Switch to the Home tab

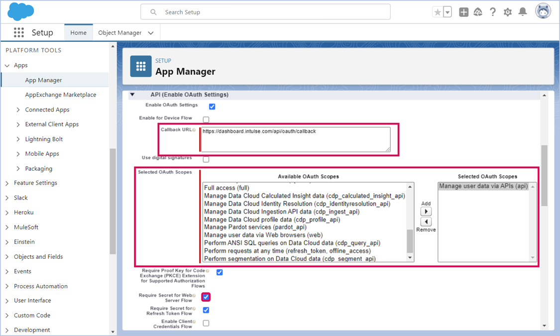[78, 32]
